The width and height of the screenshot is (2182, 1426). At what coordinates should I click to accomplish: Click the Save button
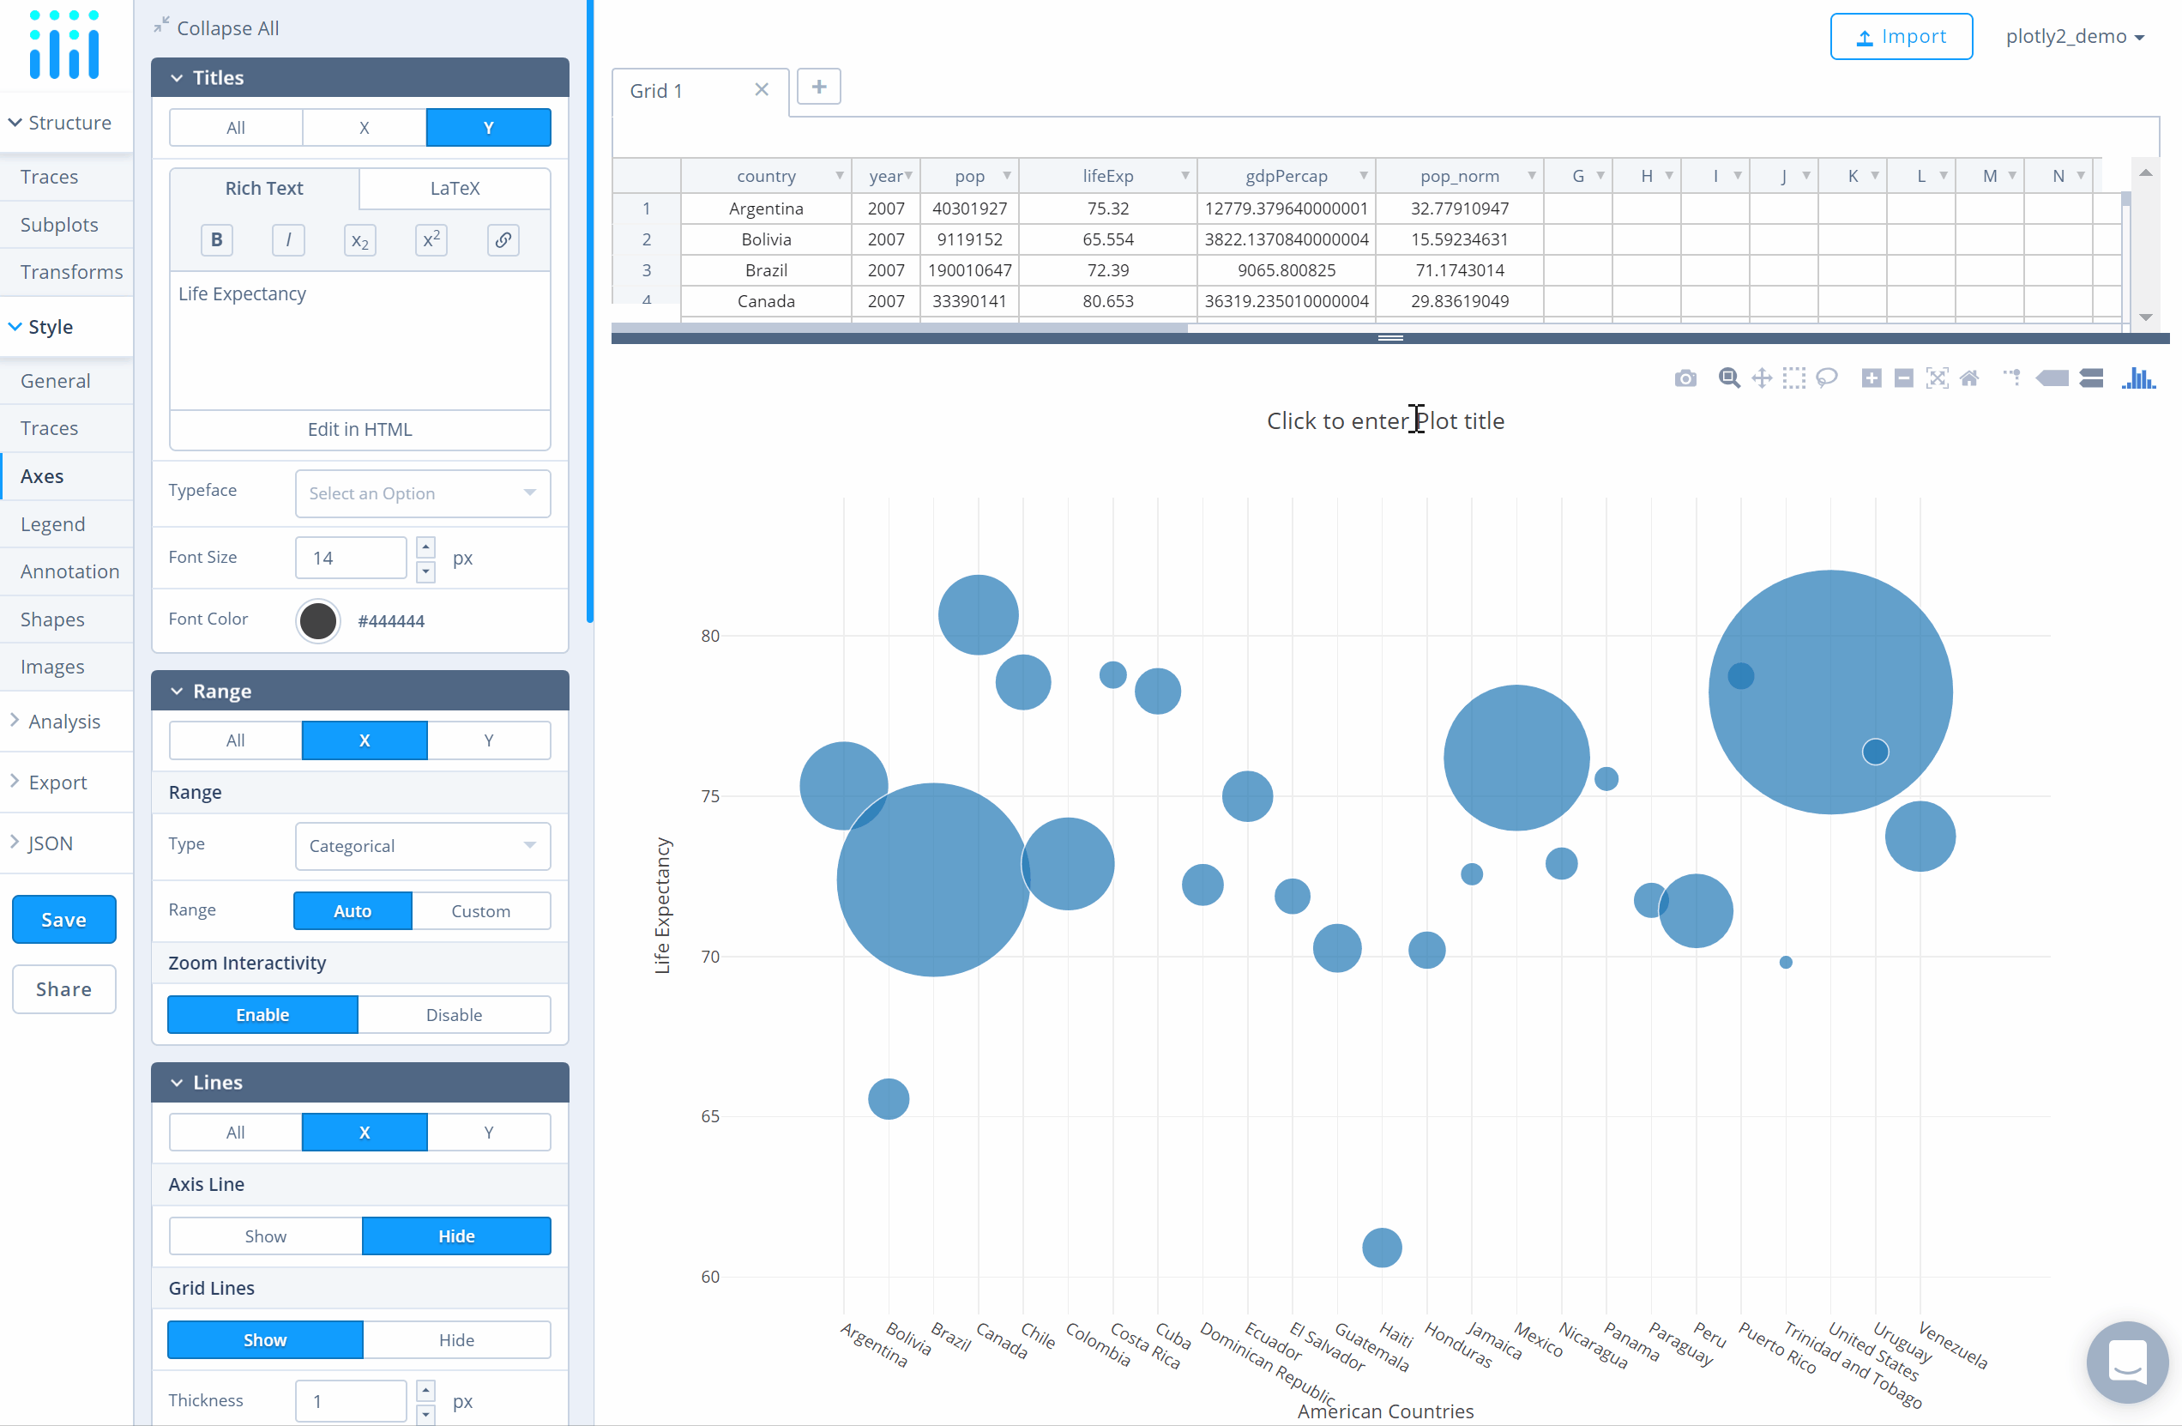[64, 920]
